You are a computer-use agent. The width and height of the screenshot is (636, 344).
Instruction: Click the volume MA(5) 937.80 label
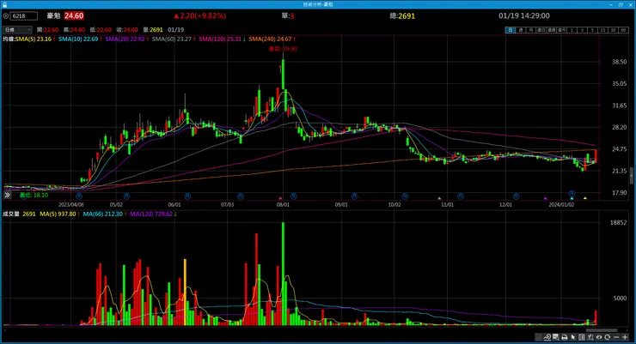click(58, 214)
